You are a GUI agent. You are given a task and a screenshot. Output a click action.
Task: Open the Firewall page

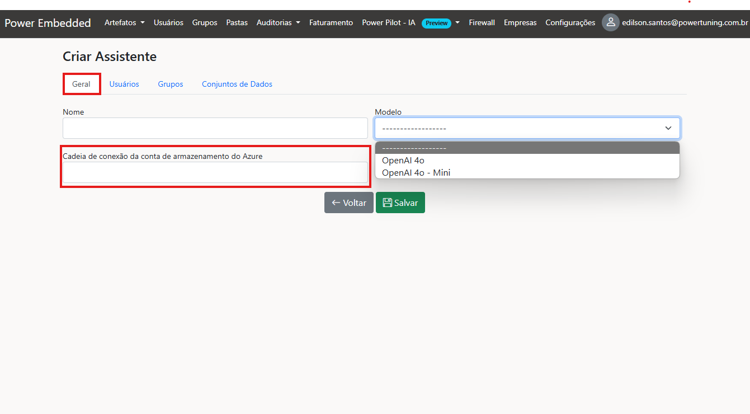click(x=482, y=22)
